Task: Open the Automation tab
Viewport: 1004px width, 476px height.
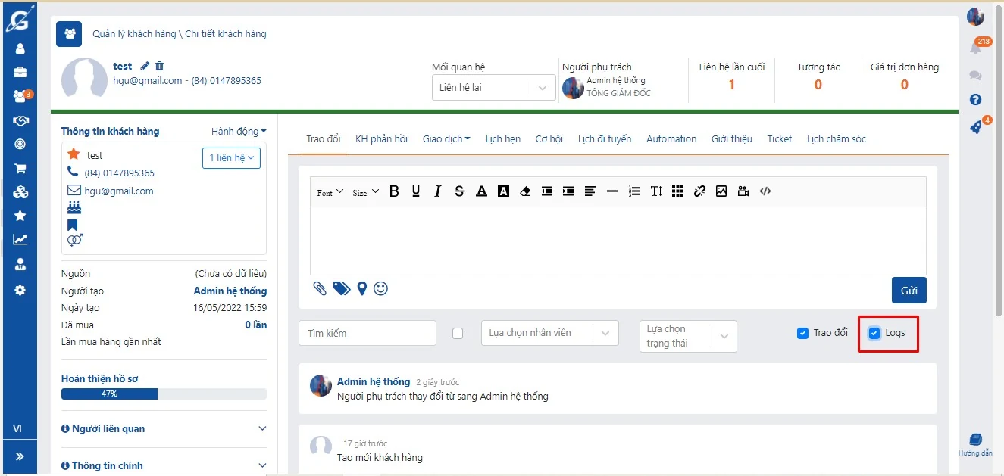Action: (x=671, y=138)
